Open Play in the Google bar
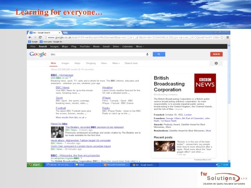This screenshot has height=188, width=251. (x=74, y=47)
